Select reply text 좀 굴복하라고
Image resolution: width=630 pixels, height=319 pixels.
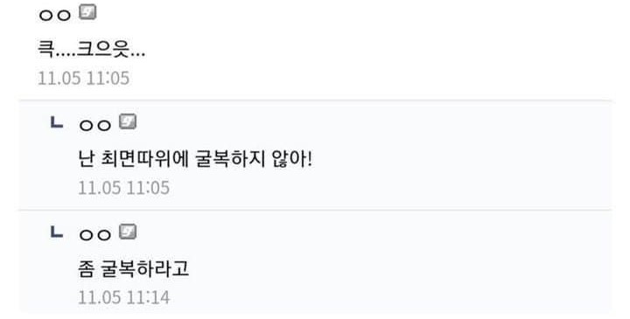[133, 269]
